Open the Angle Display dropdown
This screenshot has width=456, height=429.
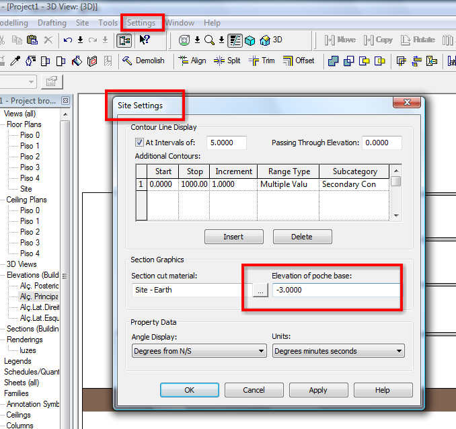200,351
